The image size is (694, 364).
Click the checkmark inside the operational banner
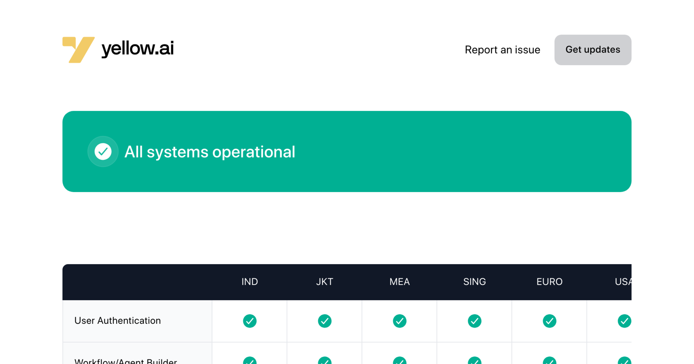pos(103,151)
